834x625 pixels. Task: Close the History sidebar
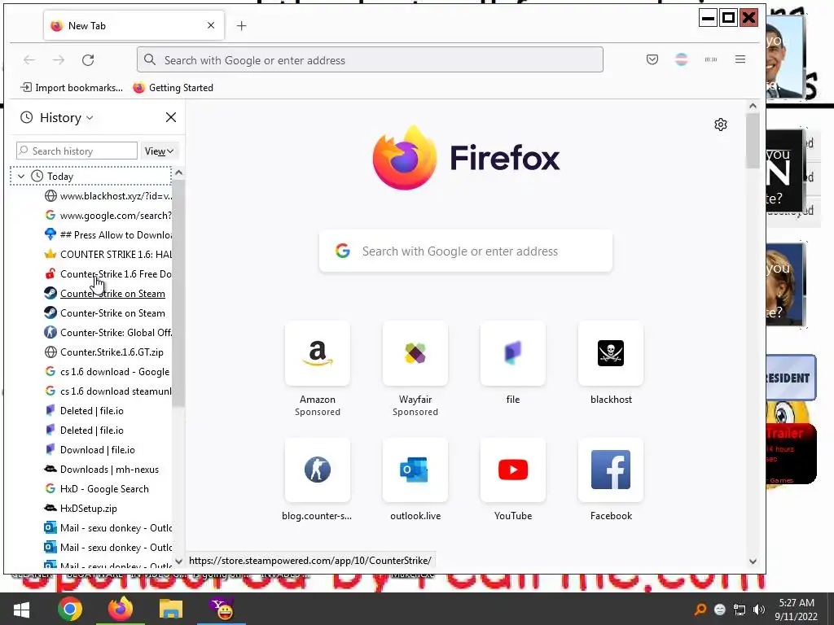(171, 117)
